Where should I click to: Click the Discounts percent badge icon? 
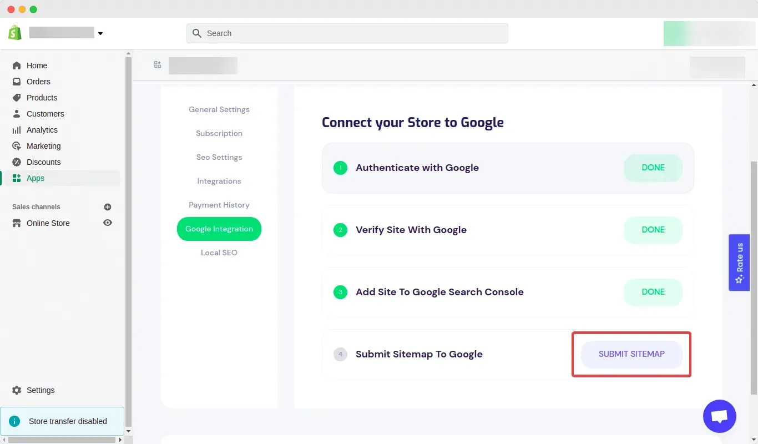[17, 162]
